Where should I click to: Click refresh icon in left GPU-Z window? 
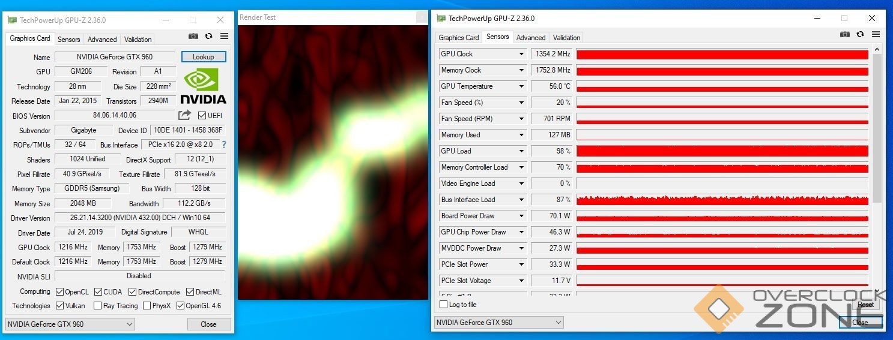tap(208, 37)
